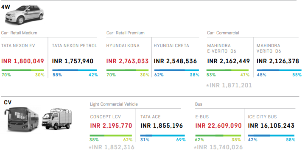
Task: Click the 42% under Tata Nexon Petrol
Action: (x=93, y=75)
